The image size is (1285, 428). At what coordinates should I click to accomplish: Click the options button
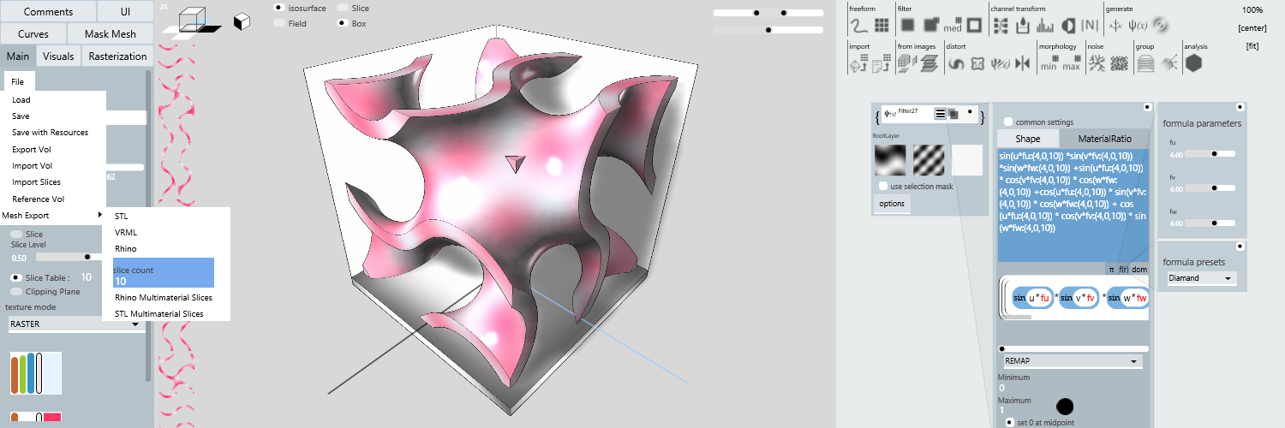tap(892, 204)
